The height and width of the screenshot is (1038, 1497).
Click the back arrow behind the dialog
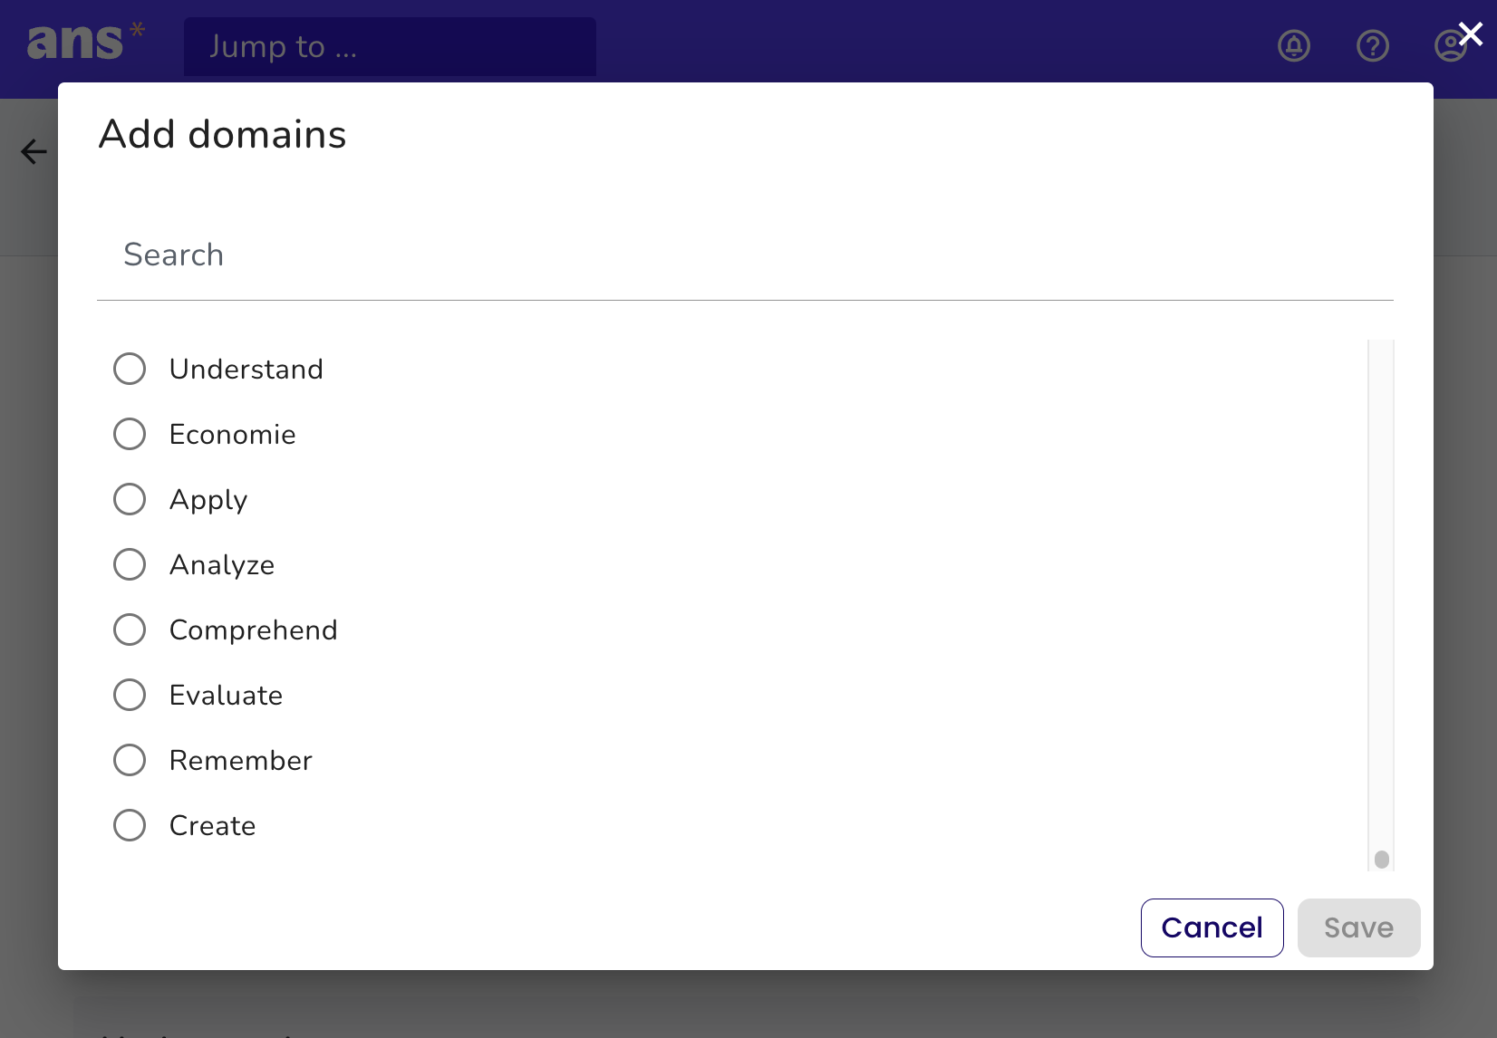tap(33, 151)
